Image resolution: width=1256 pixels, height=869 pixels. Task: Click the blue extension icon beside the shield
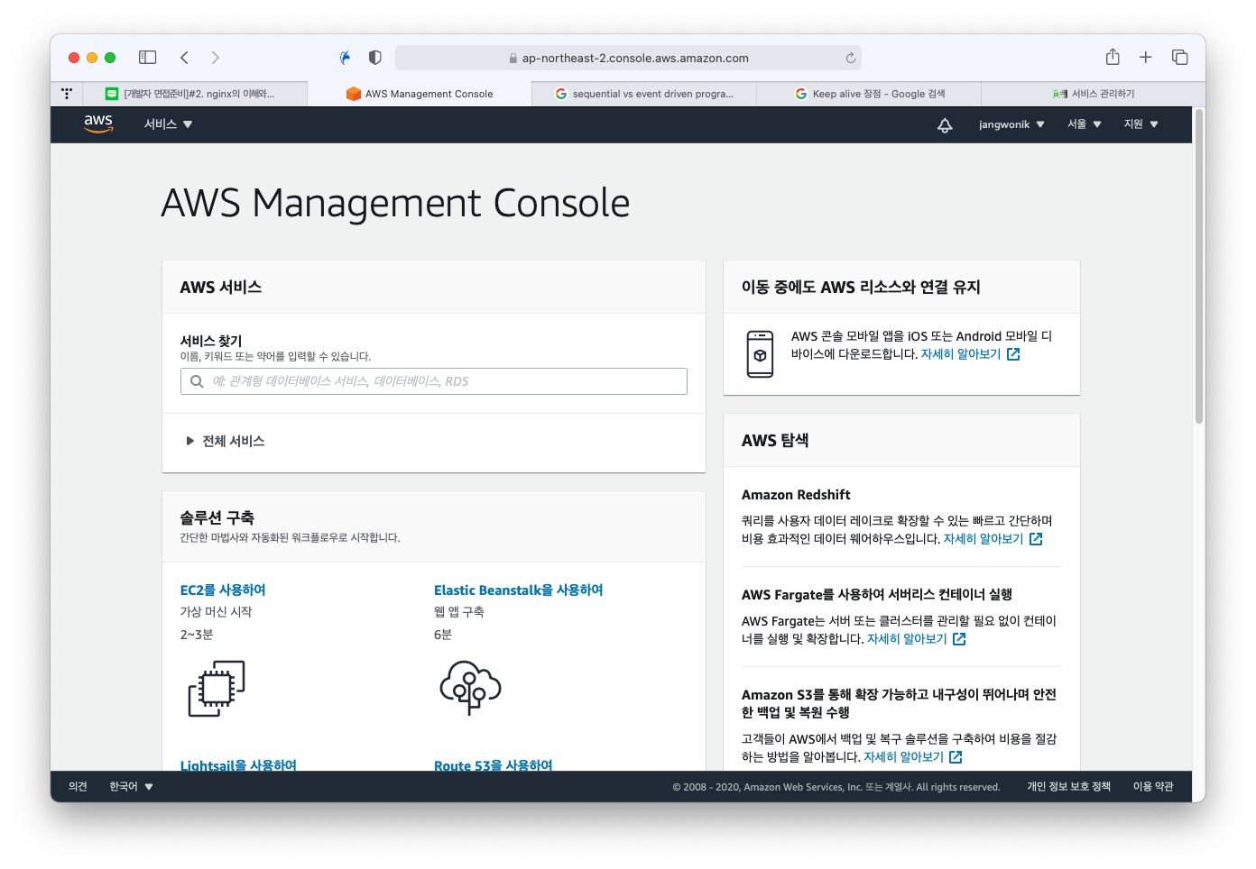[345, 58]
